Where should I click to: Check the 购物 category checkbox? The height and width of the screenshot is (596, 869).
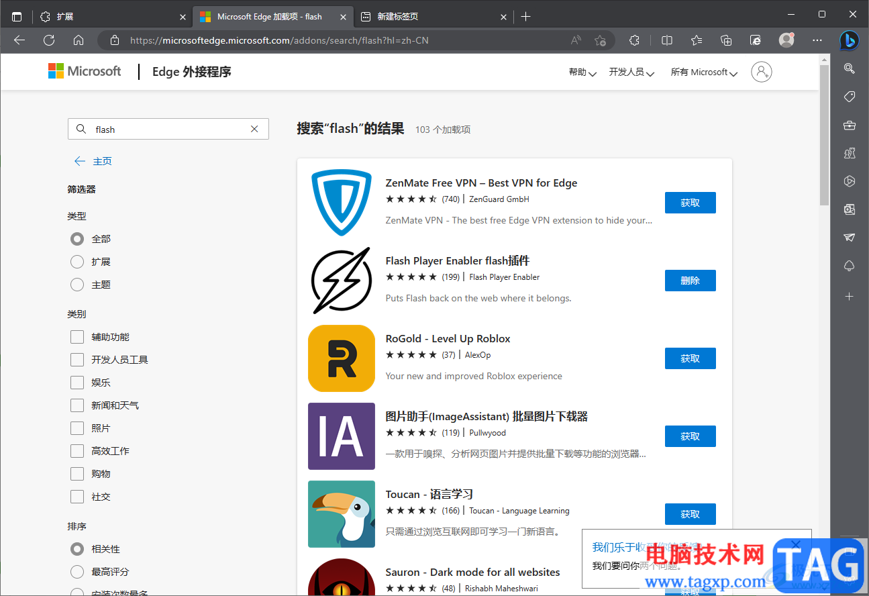click(77, 474)
